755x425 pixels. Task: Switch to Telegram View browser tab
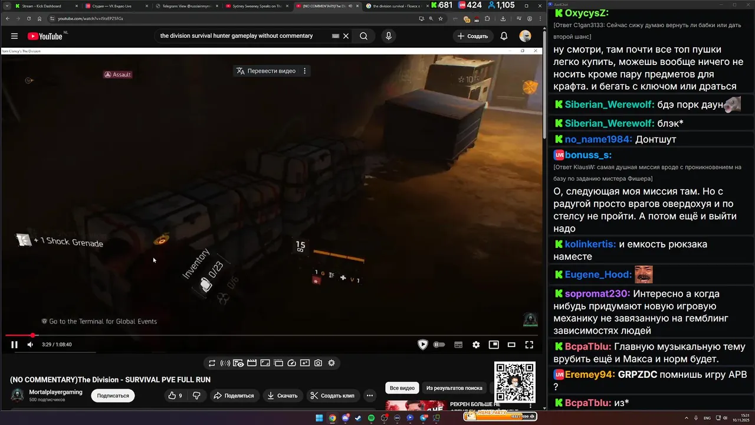187,6
